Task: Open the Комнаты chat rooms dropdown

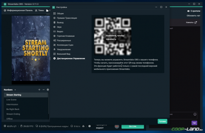Action: [191, 22]
